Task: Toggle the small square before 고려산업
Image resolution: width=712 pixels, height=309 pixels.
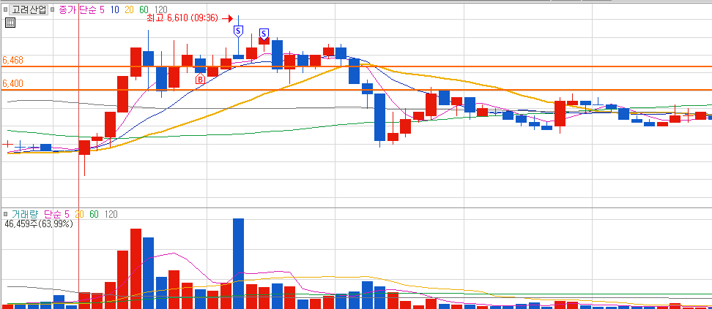Action: (5, 10)
